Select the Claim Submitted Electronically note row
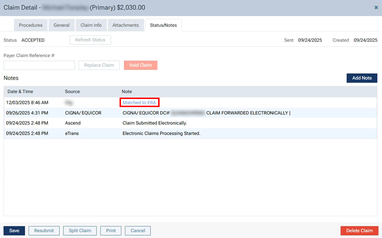The width and height of the screenshot is (382, 238). click(191, 123)
